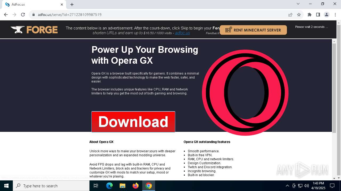View site information padlock icon
341x191 pixels.
click(34, 15)
